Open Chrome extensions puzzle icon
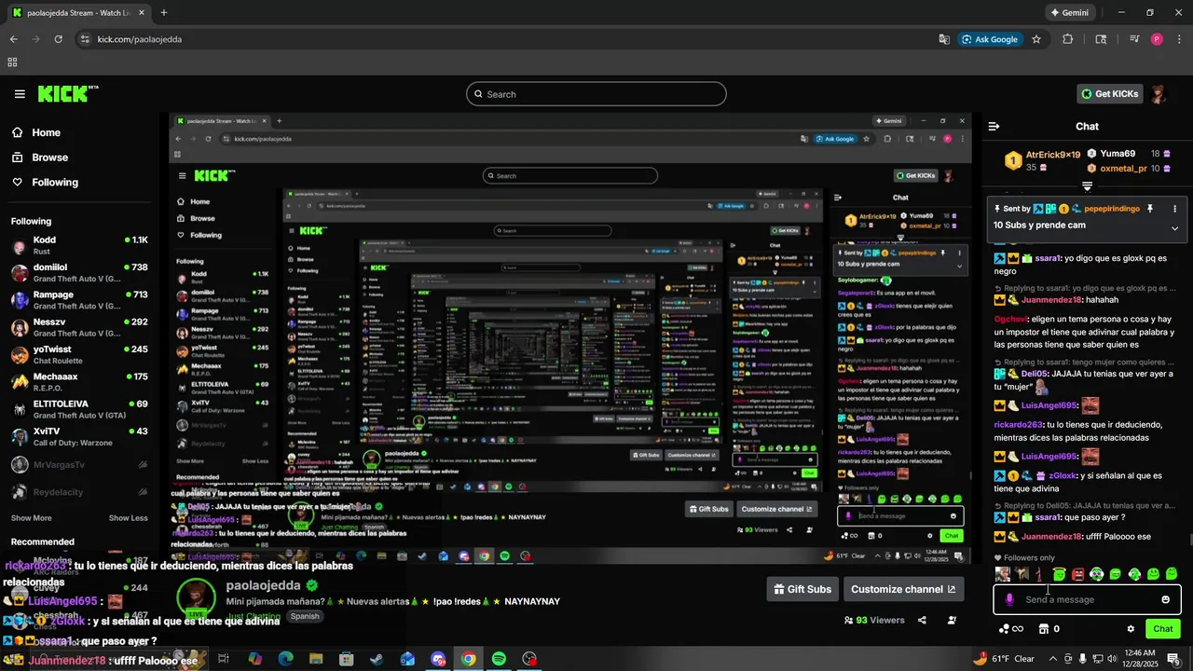 [x=1068, y=39]
